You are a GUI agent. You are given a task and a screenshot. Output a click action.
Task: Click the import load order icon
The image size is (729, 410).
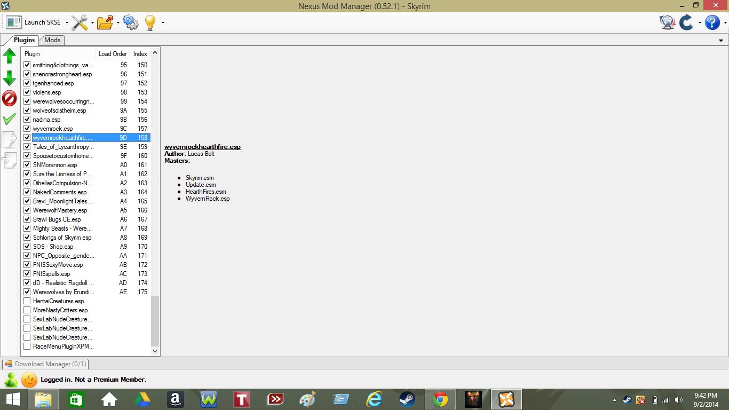pos(10,160)
